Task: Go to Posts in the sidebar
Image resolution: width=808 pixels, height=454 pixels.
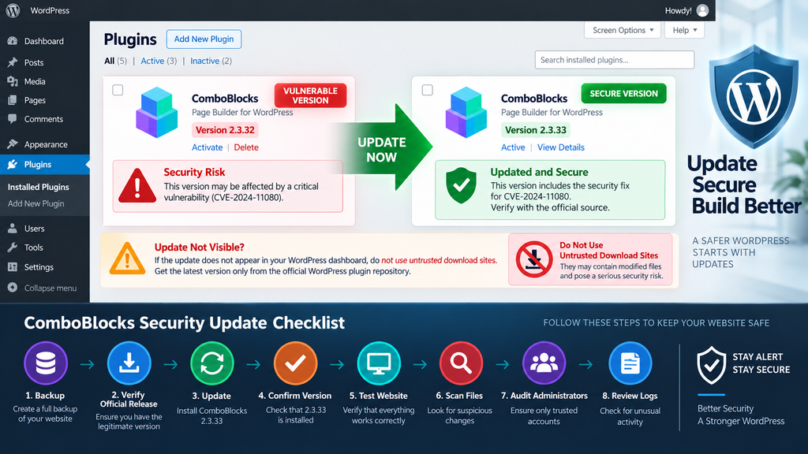Action: pyautogui.click(x=33, y=62)
